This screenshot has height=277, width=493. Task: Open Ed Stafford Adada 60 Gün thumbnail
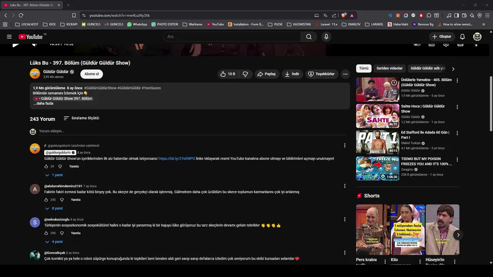[377, 142]
